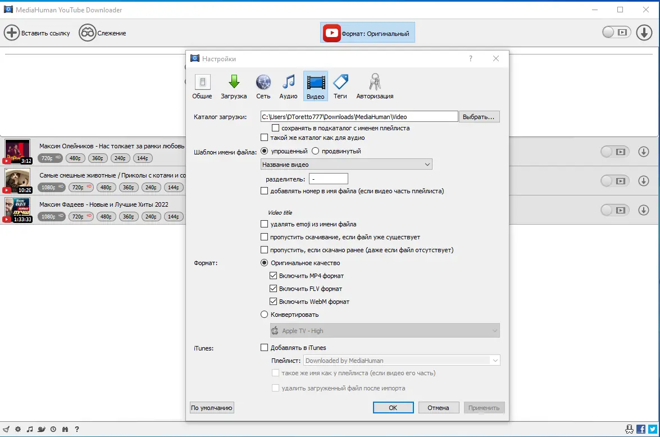Screen dimensions: 660x437
Task: Click the help question mark in Настройки title bar
Action: 471,58
